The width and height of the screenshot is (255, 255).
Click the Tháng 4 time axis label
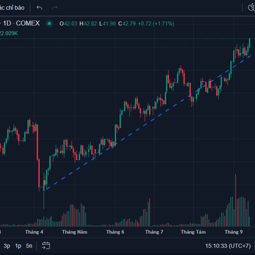(x=34, y=232)
